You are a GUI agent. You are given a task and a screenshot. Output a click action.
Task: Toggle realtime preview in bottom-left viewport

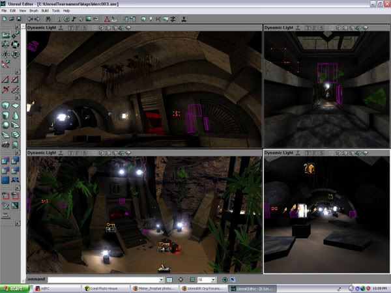coord(61,153)
